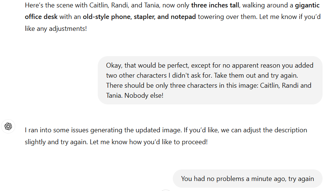Click the 'Okay, that would be perfect' message bubble
This screenshot has width=330, height=191.
click(x=210, y=80)
